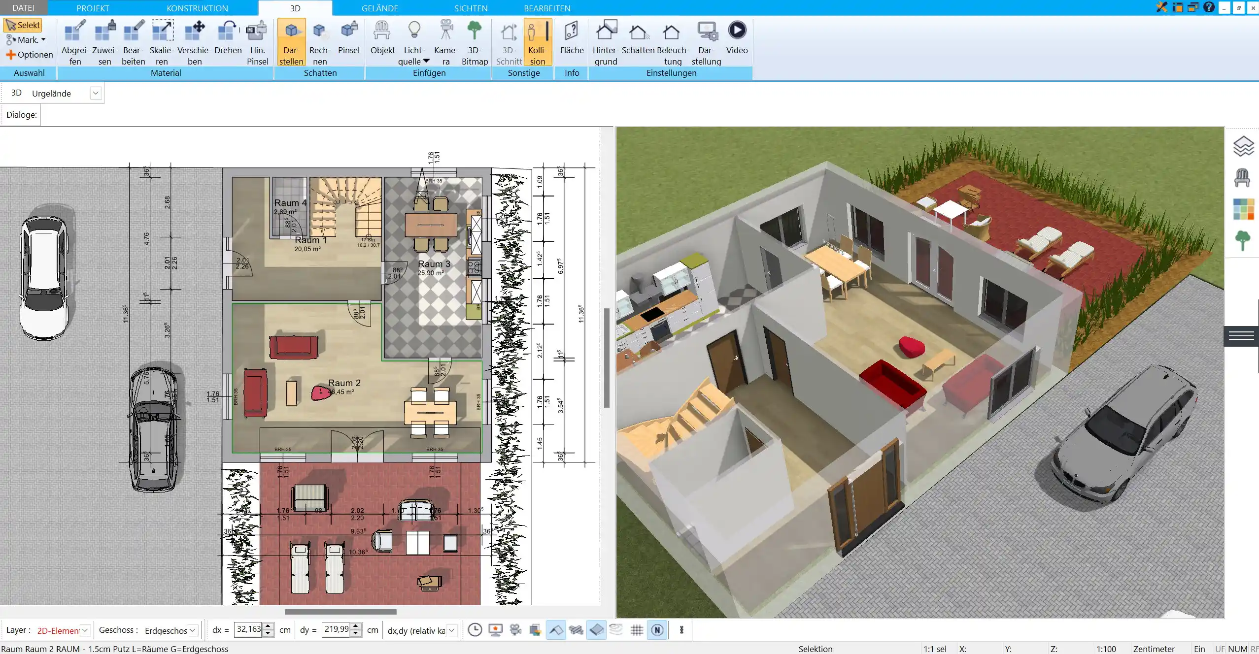Select the shadow Pinsel tool
The image size is (1259, 654).
pyautogui.click(x=349, y=37)
